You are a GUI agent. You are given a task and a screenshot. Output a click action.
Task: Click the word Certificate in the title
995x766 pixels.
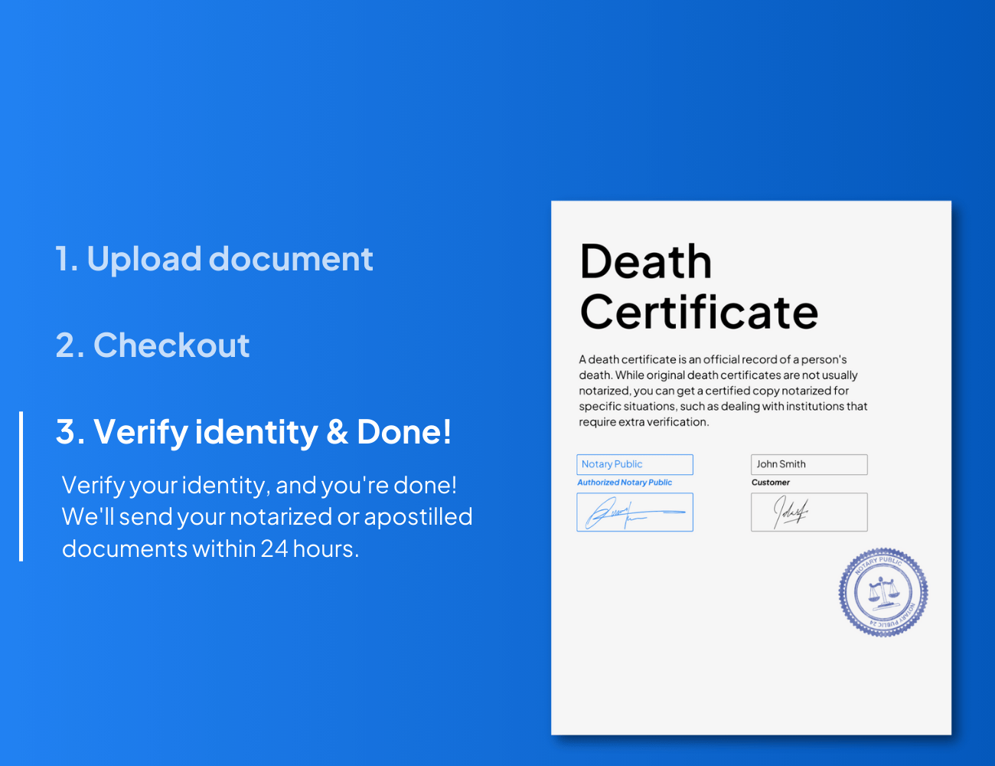699,313
